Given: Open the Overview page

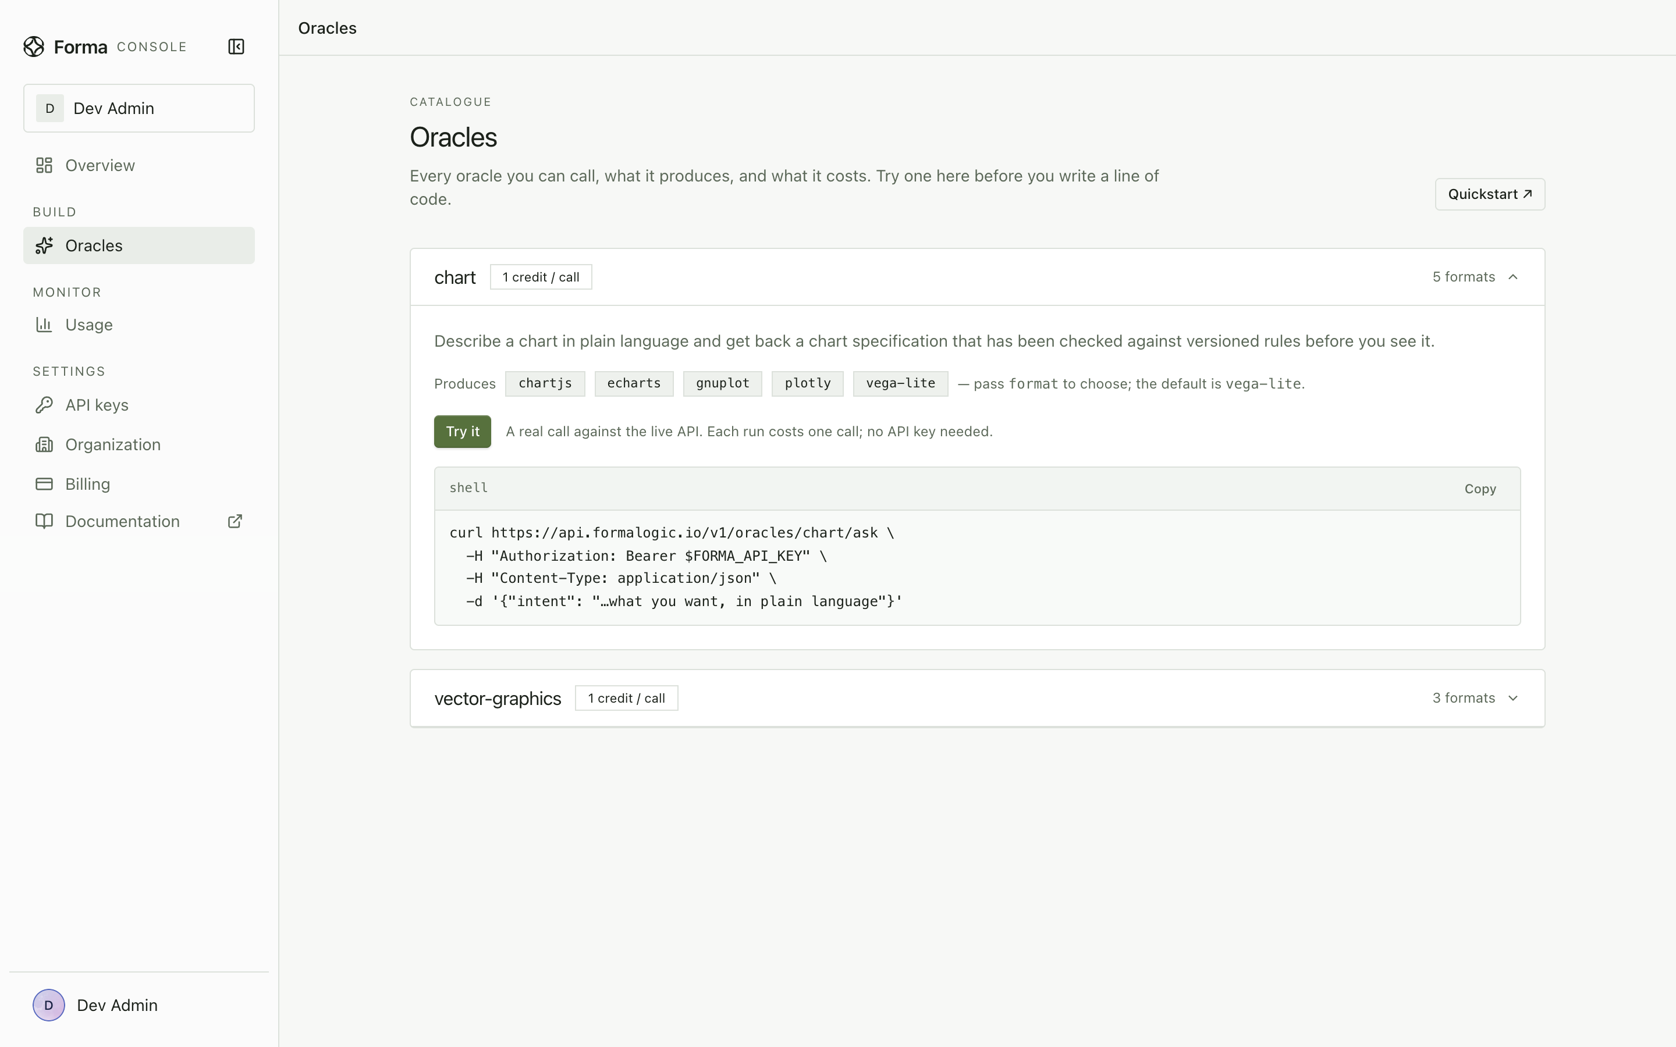Looking at the screenshot, I should 139,166.
